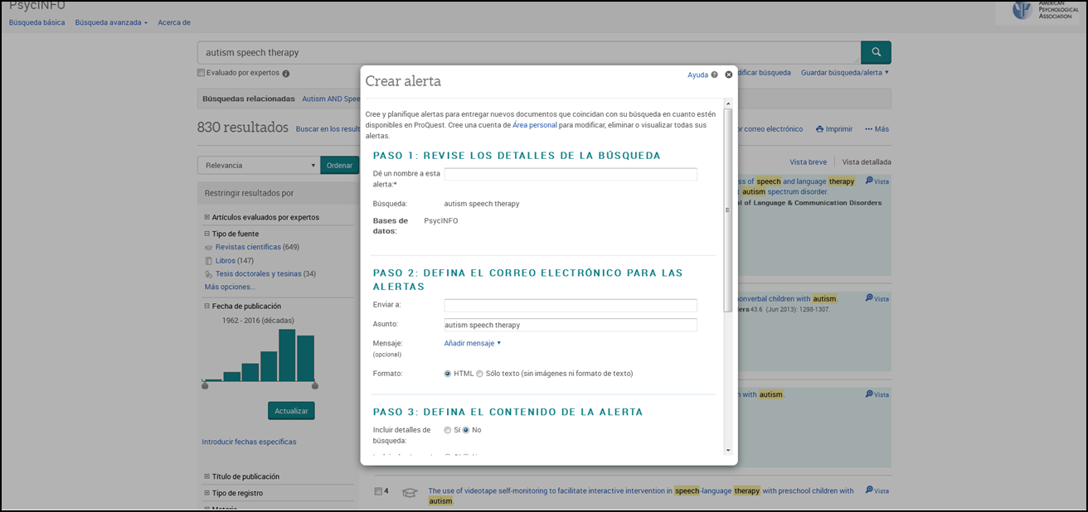Choose Sí for Incluir detalles de búsqueda

tap(448, 430)
